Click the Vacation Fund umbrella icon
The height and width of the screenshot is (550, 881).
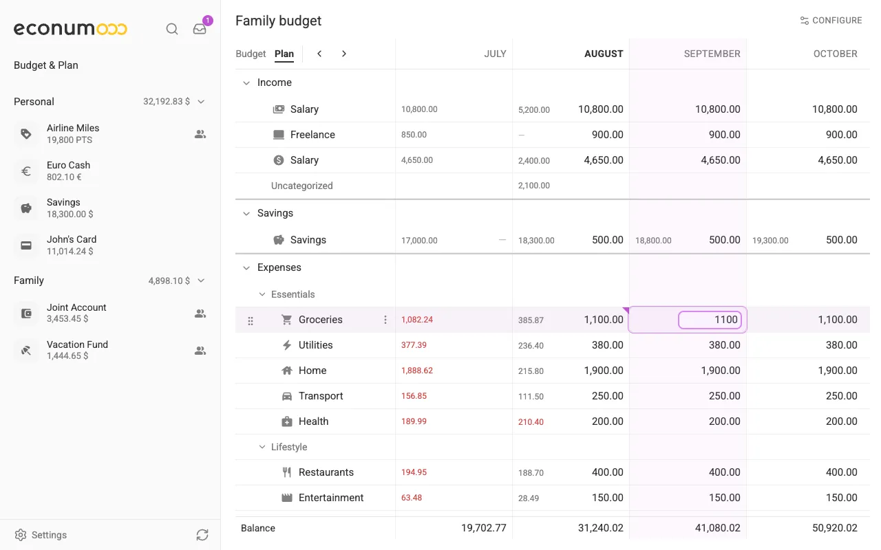[x=26, y=351]
